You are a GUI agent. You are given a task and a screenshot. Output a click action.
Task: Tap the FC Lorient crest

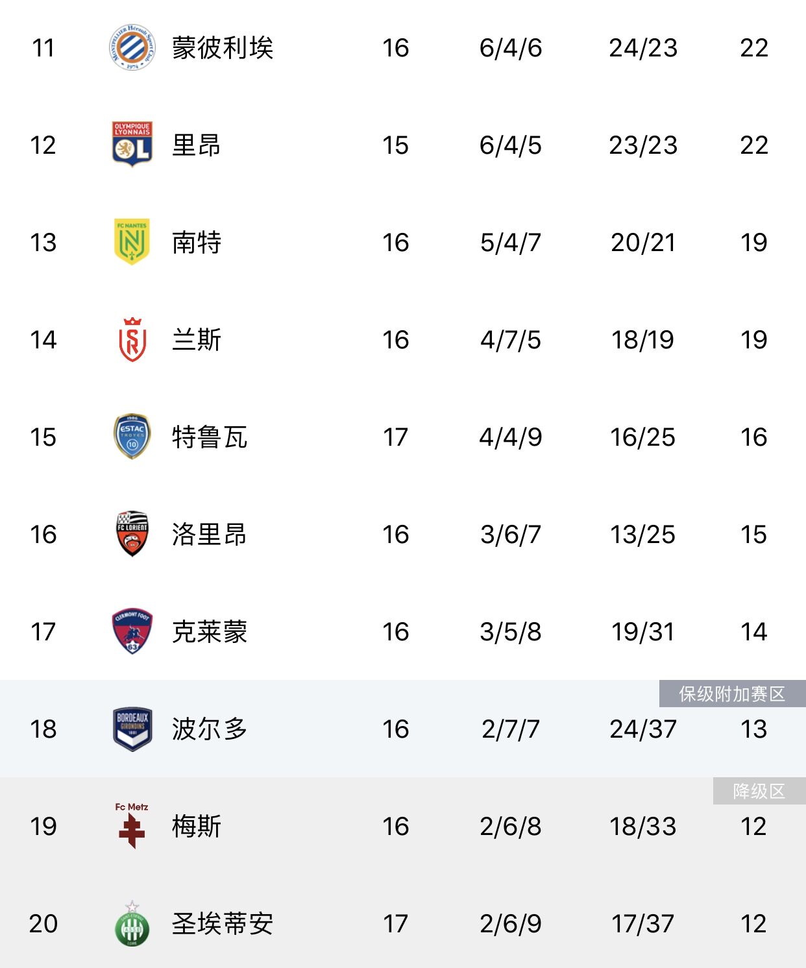132,533
